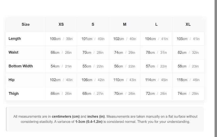Click the XS size column header
This screenshot has height=137, width=217.
[x=61, y=24]
